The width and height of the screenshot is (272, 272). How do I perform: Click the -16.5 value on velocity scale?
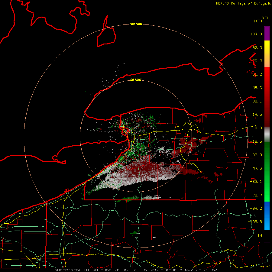(x=256, y=141)
